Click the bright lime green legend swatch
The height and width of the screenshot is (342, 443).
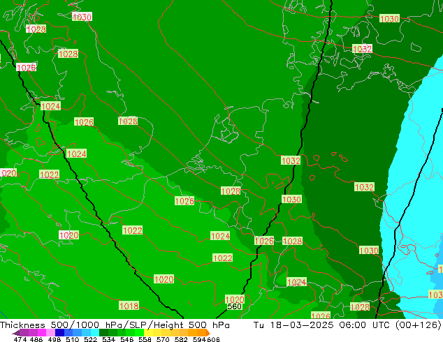pyautogui.click(x=140, y=333)
